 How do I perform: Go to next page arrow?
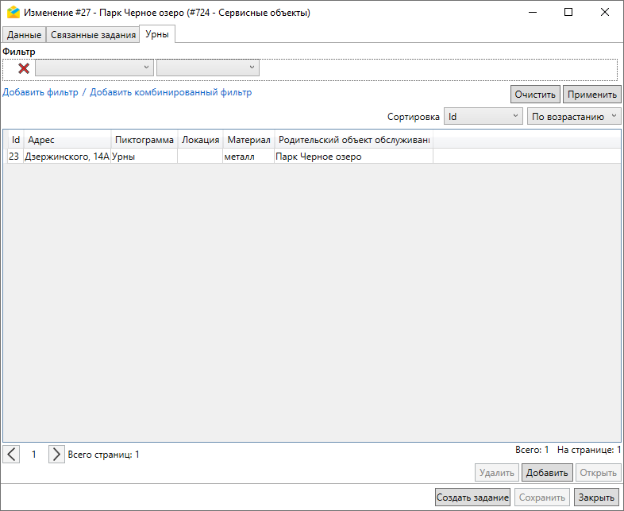pos(56,454)
